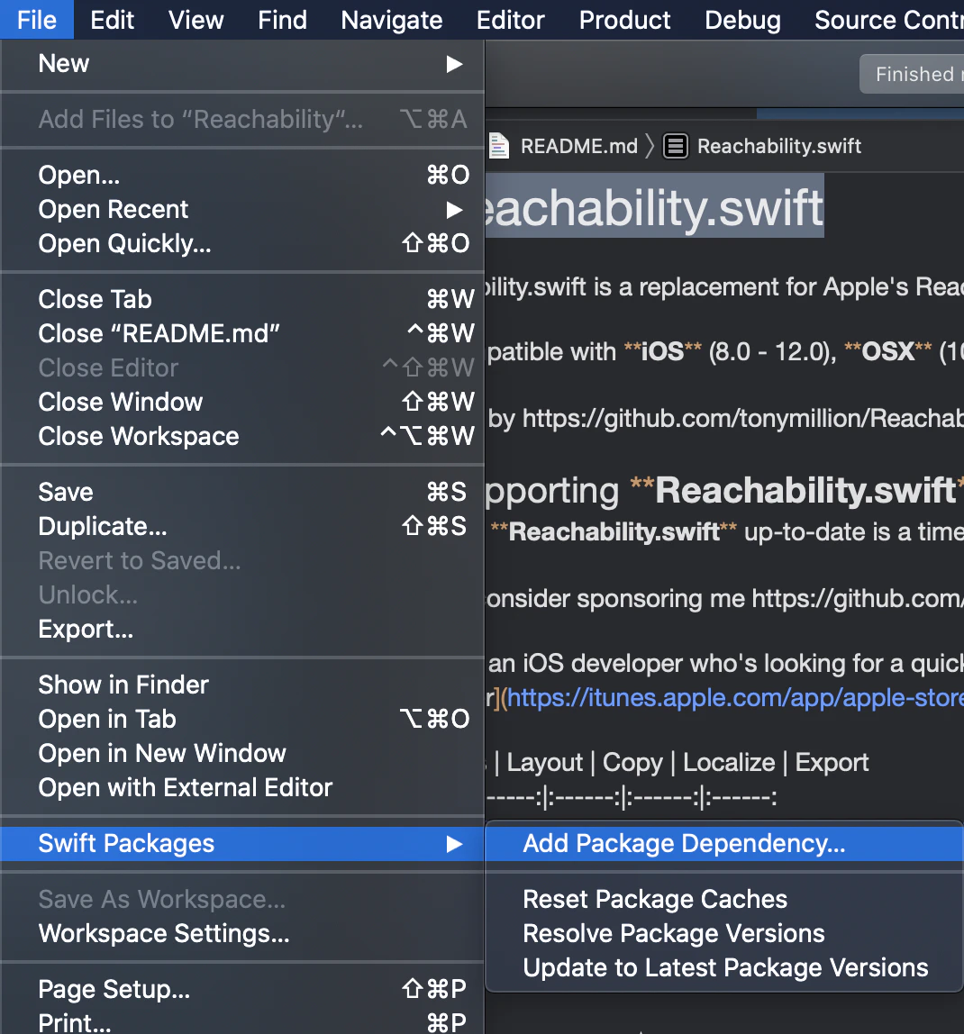Viewport: 964px width, 1034px height.
Task: Open the Editor menu
Action: point(511,20)
